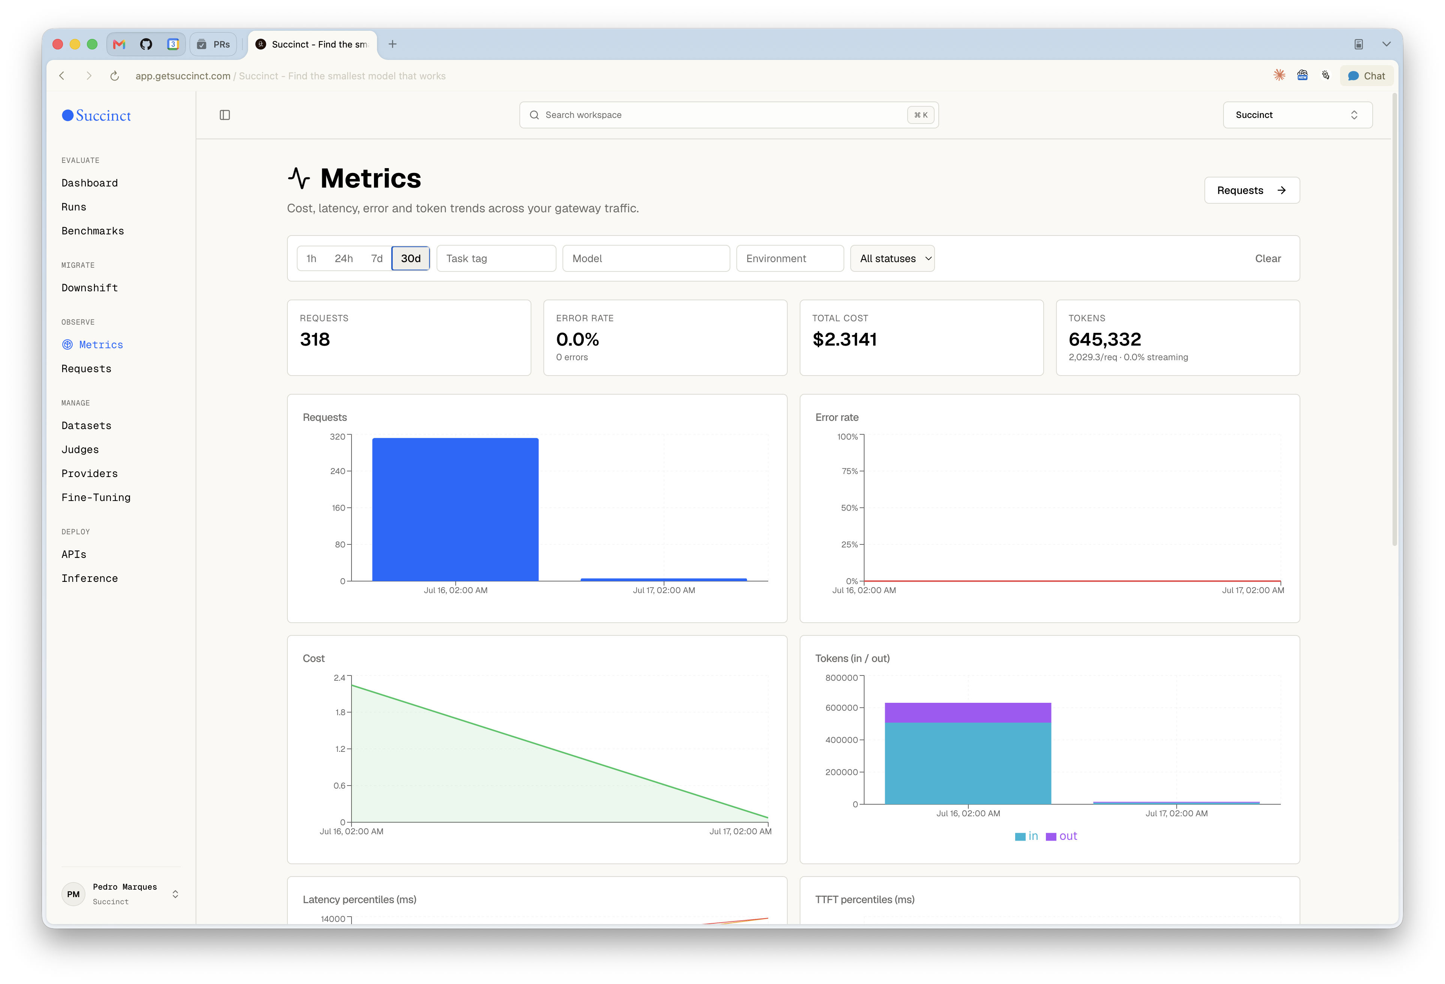Click '2,029.3/req · 0.0% streaming' text
The width and height of the screenshot is (1445, 984).
[1128, 357]
